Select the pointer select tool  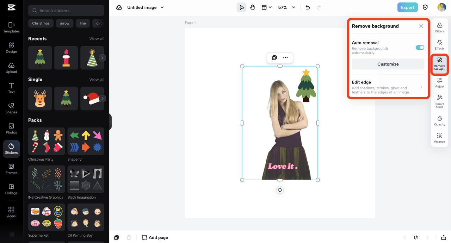tap(241, 7)
